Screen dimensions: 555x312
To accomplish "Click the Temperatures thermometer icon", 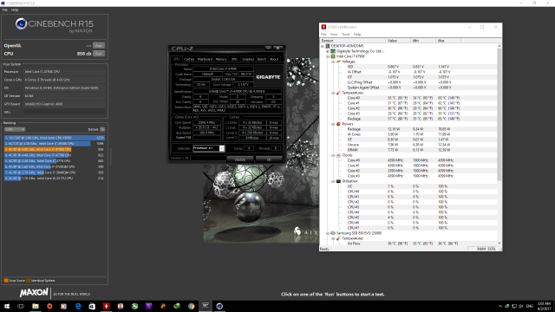I will coord(338,93).
